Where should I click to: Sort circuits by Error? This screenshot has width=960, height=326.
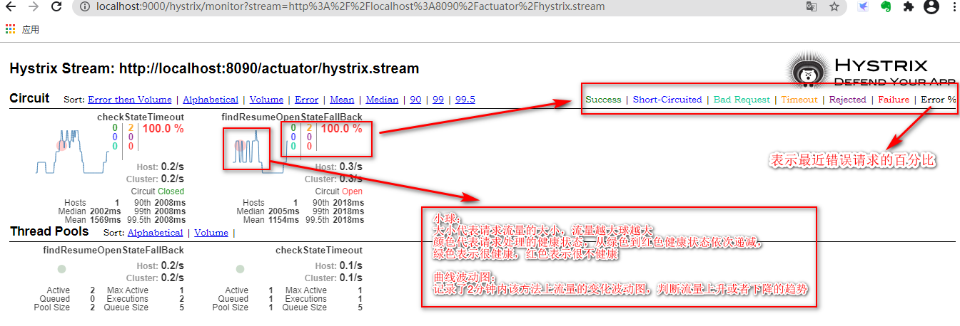(x=307, y=100)
